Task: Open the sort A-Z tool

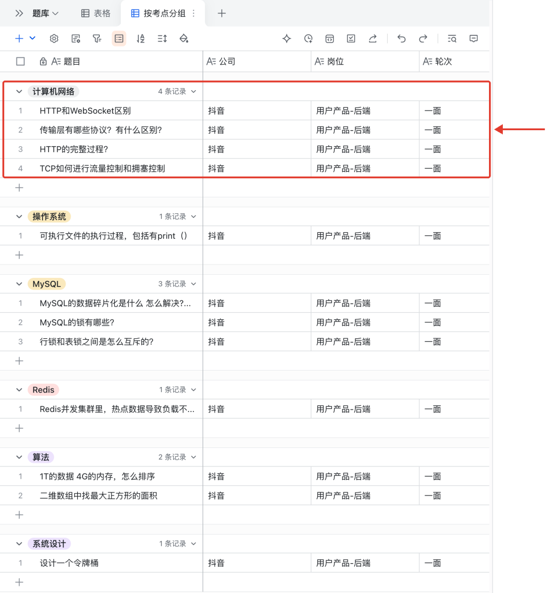Action: click(x=140, y=38)
